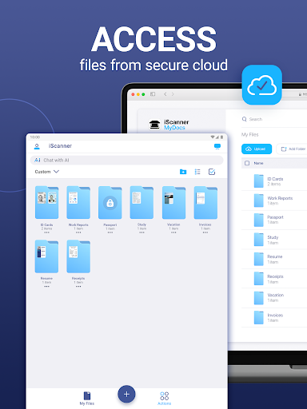307x409 pixels.
Task: Open the profile account icon in iScanner
Action: tap(37, 146)
